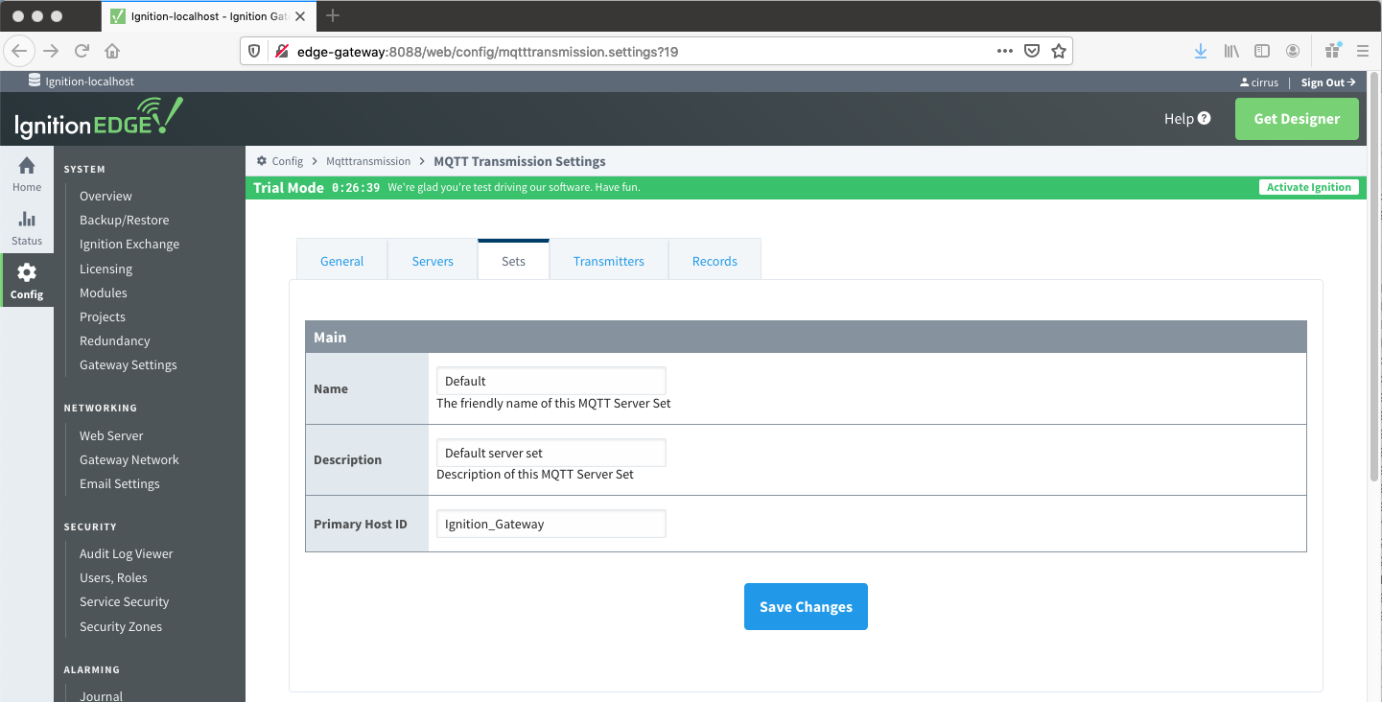
Task: Click the Get Designer button
Action: pos(1297,119)
